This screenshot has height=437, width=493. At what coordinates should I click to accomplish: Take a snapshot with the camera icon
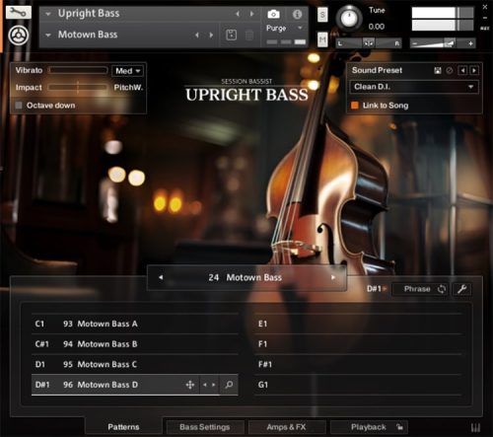coord(273,14)
